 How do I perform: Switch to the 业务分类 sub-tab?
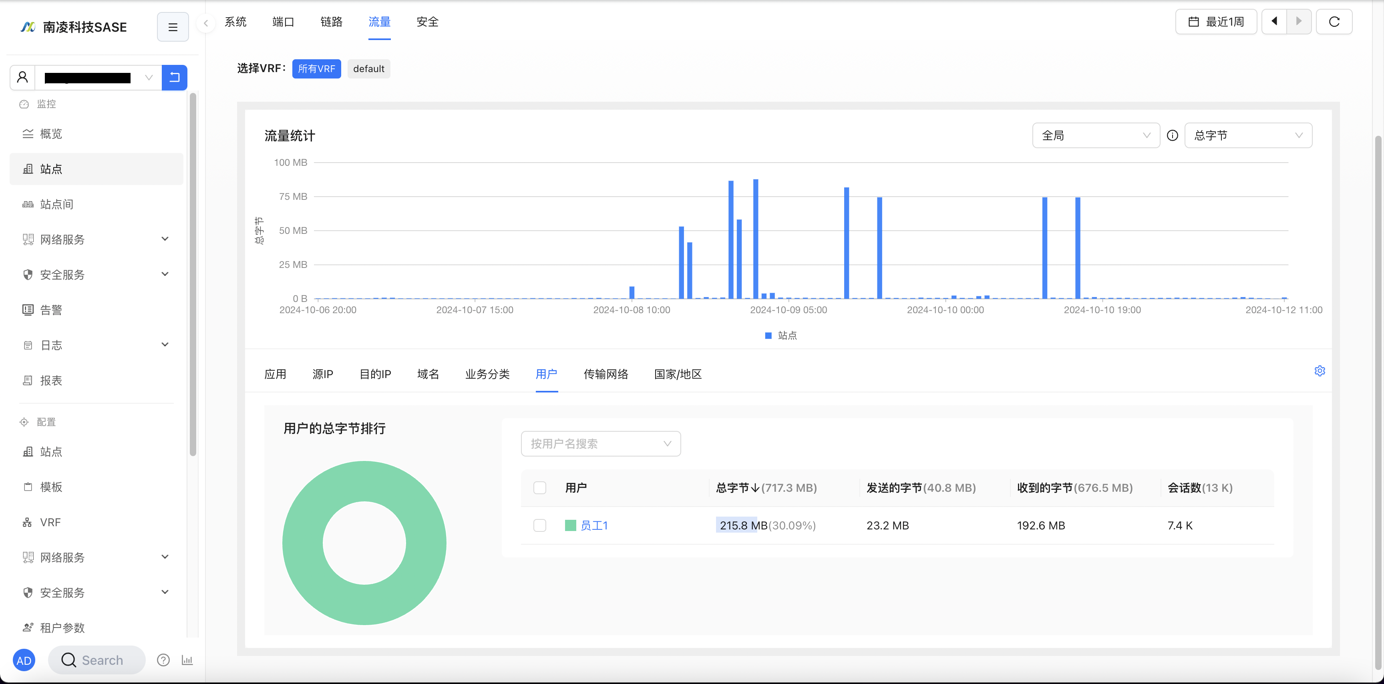click(x=487, y=374)
